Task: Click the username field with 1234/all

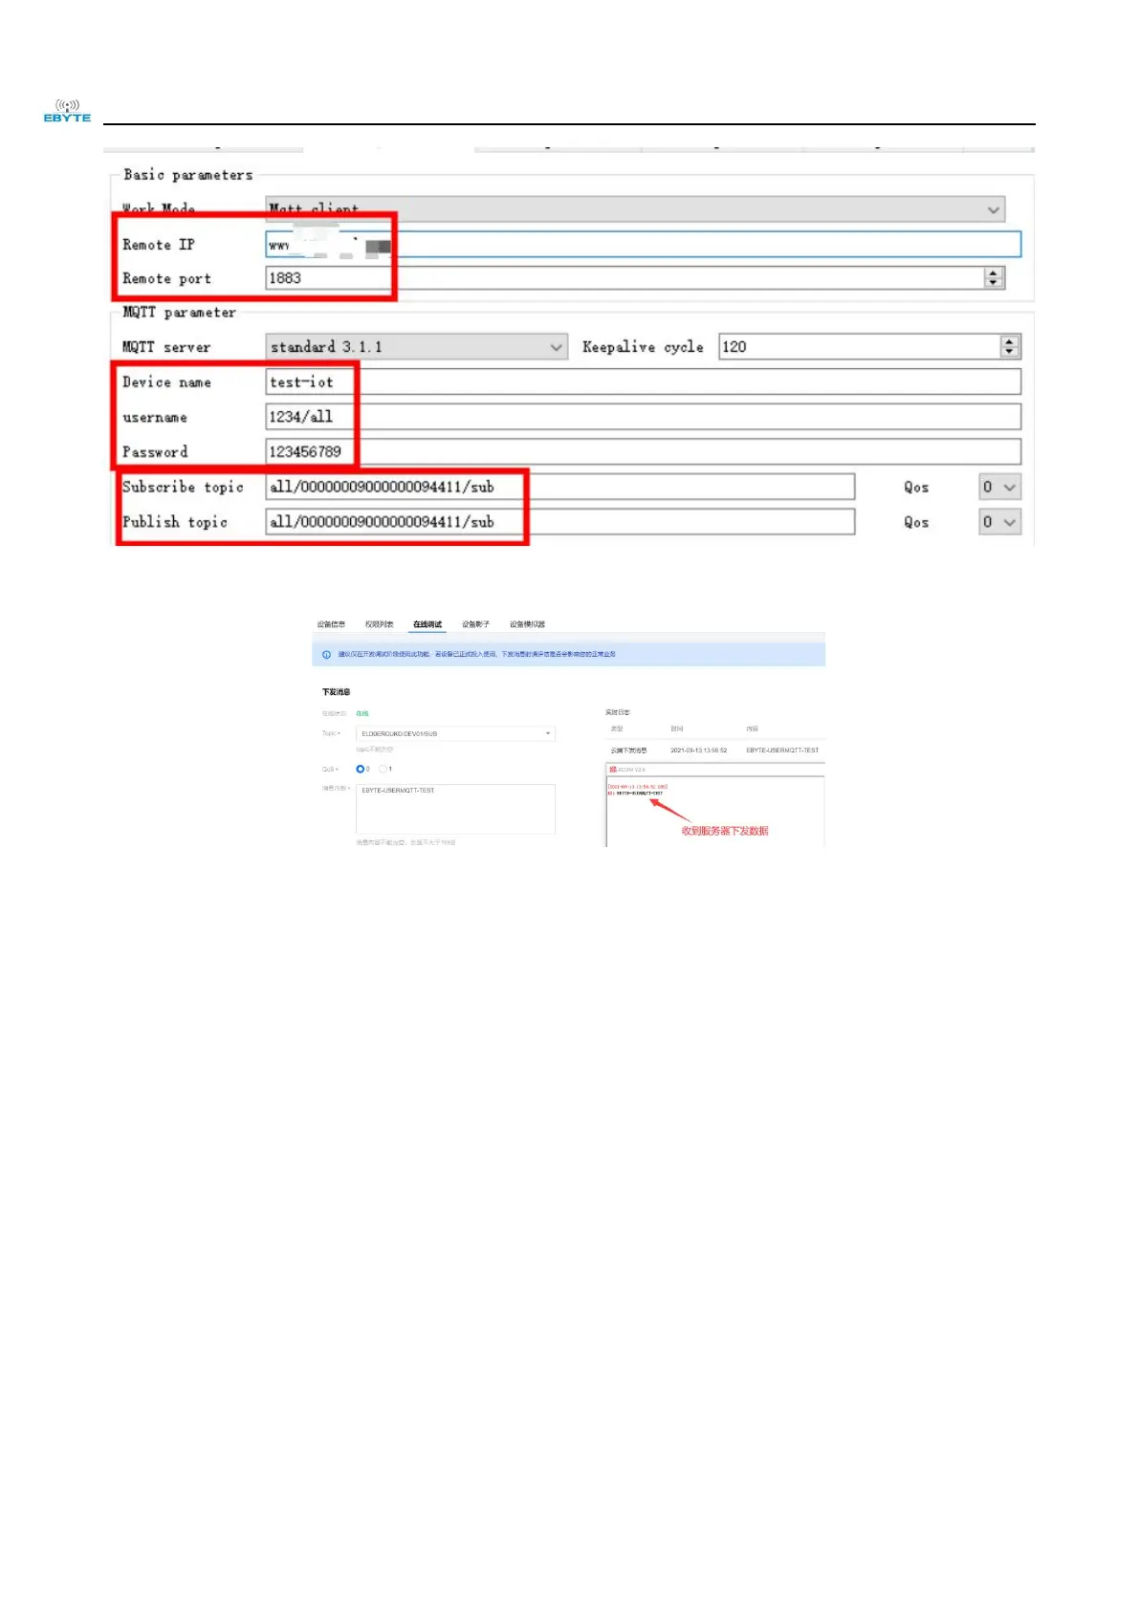Action: (643, 417)
